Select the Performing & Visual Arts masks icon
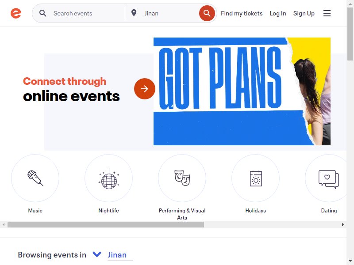 tap(182, 178)
